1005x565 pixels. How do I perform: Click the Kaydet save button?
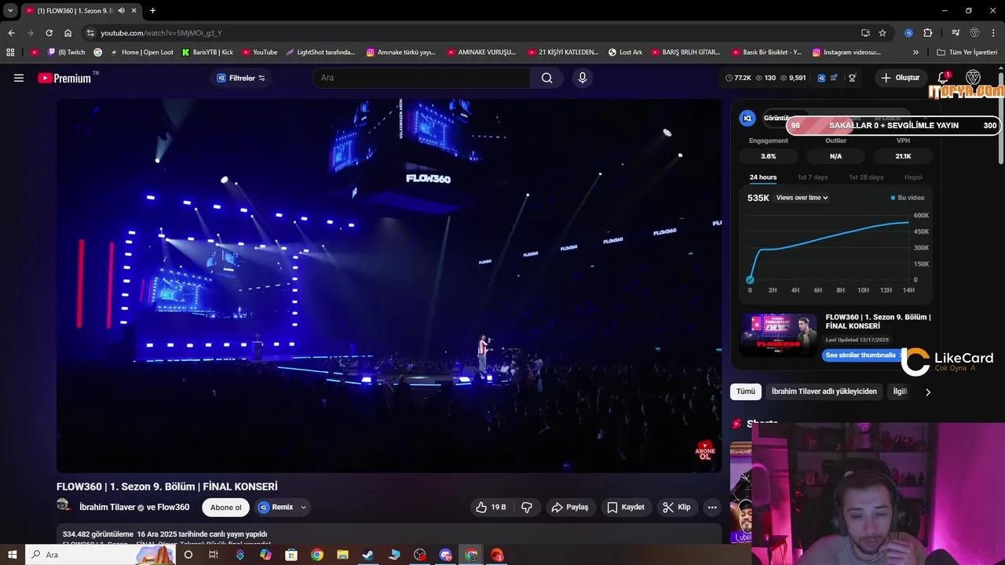point(626,508)
